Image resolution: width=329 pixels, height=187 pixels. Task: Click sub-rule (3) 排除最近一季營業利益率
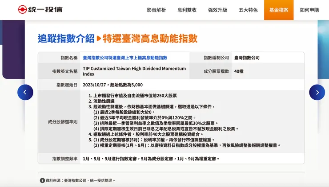click(x=156, y=123)
